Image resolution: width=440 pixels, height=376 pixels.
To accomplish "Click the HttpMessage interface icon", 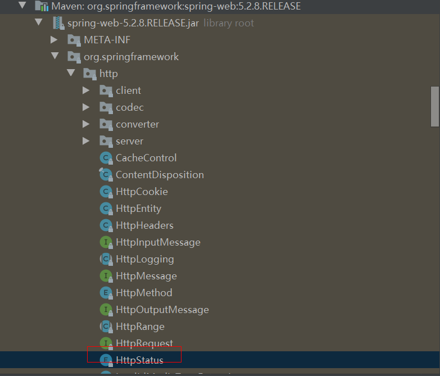I will (106, 276).
